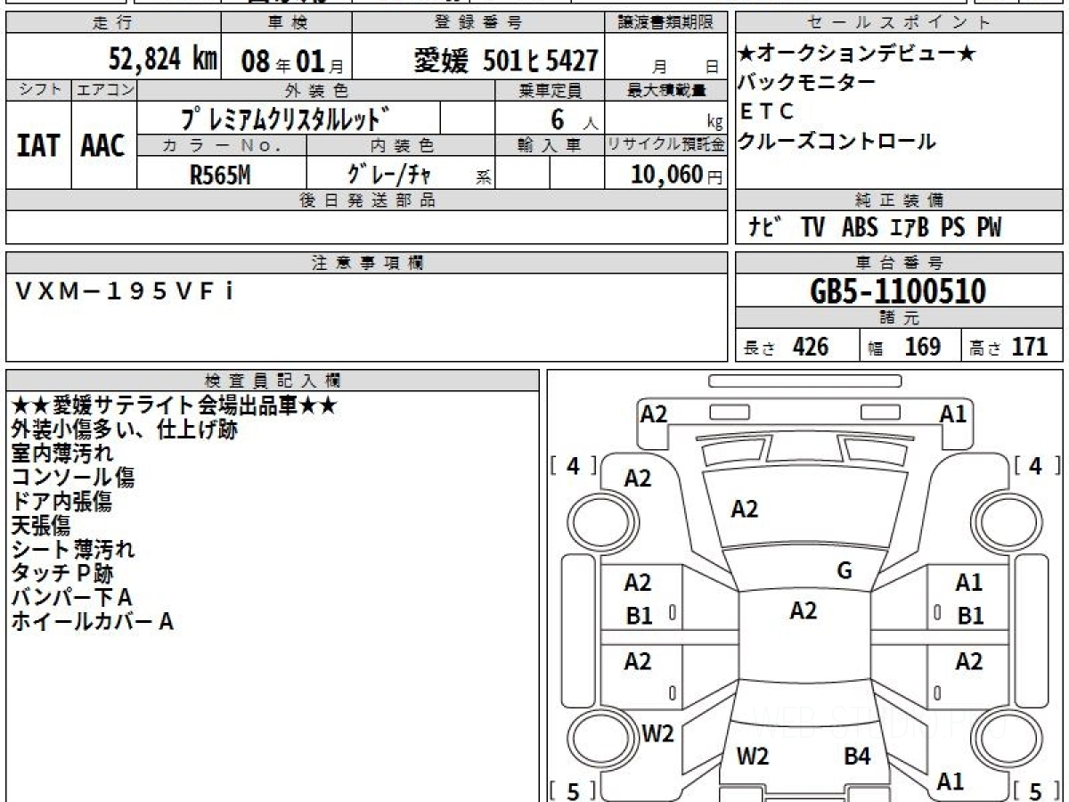
Task: Select interior color グレー/チャ
Action: [x=389, y=175]
